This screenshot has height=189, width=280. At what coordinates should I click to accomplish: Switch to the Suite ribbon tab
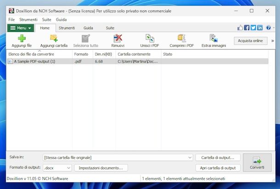point(110,28)
